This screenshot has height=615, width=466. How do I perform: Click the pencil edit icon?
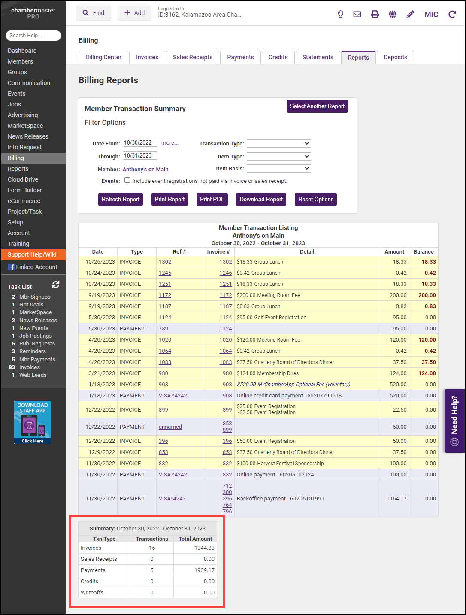(410, 14)
